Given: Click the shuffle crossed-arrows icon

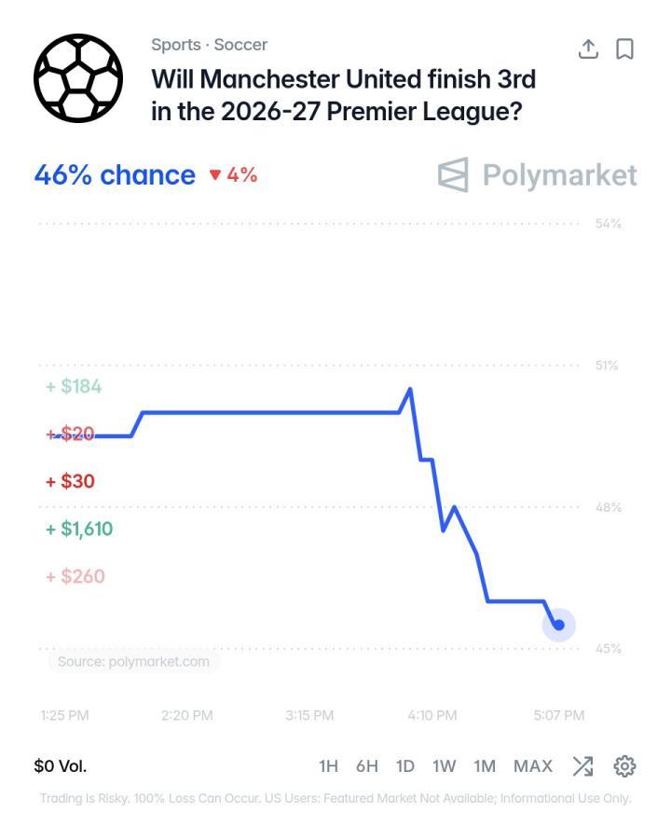Looking at the screenshot, I should point(582,766).
